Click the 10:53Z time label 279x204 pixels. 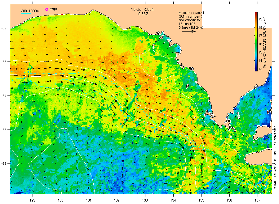click(142, 14)
